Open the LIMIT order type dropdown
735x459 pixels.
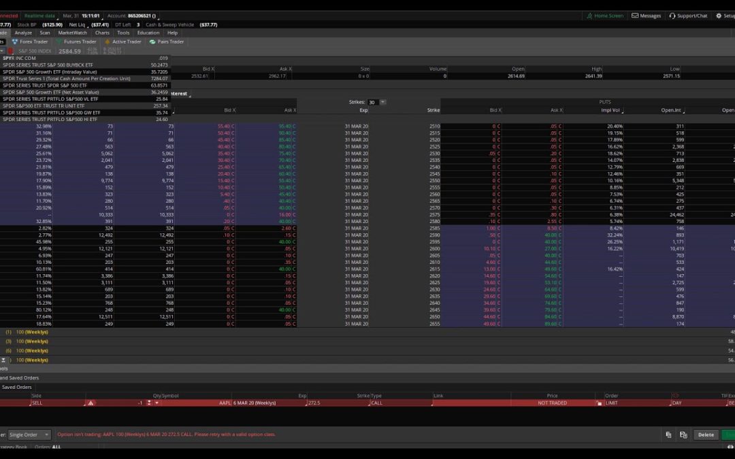pos(637,403)
